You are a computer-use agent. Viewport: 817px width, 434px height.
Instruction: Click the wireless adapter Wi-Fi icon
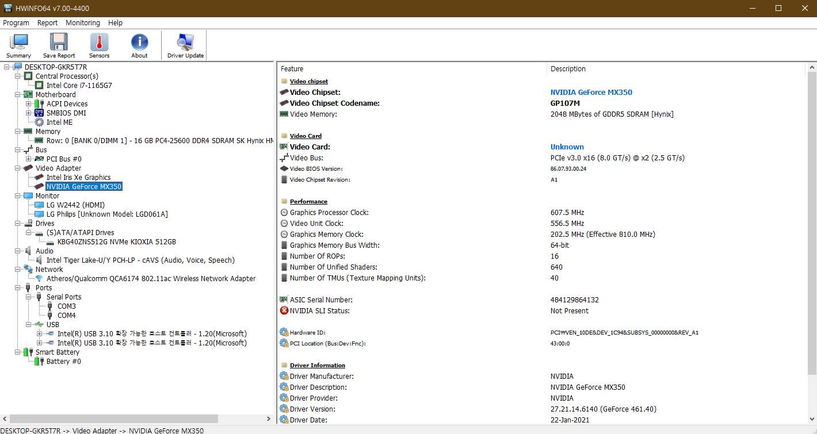coord(39,278)
